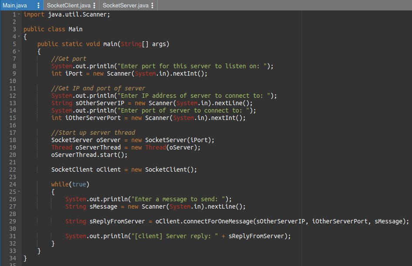Place cursor on the while(true) statement
Viewport: 412px width, 266px height.
69,184
